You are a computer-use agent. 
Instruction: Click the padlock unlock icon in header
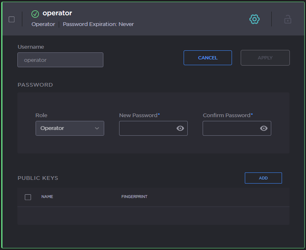coord(287,19)
